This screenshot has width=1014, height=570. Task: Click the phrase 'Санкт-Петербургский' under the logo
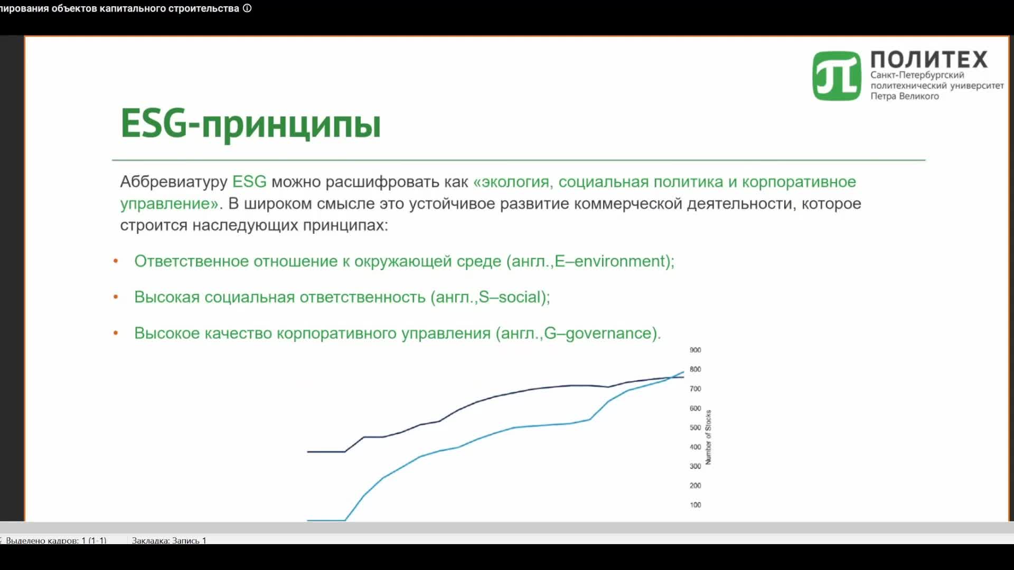(917, 75)
